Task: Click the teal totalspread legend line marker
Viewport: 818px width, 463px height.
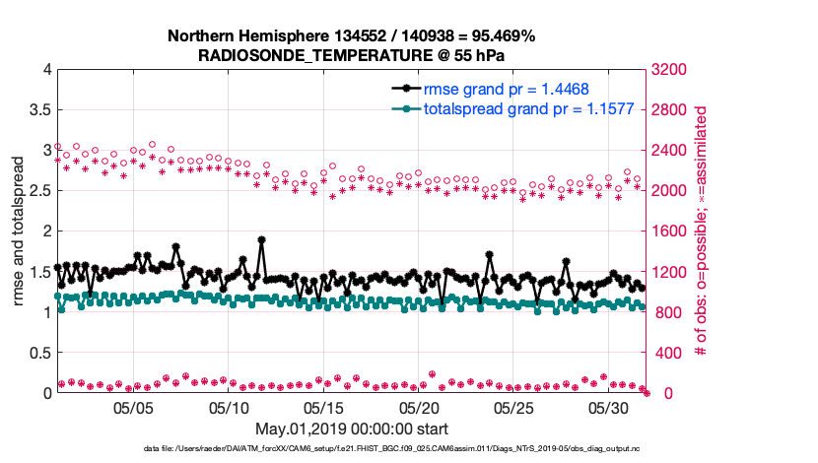Action: pyautogui.click(x=404, y=108)
